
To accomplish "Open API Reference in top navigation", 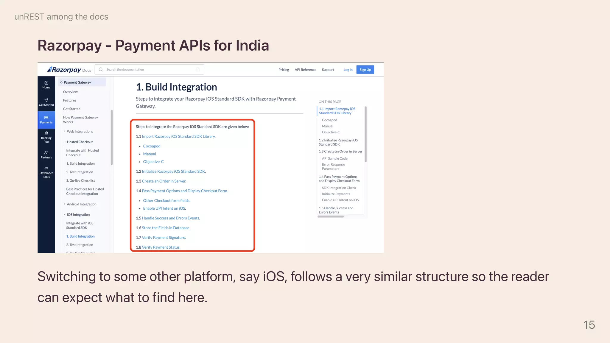I will coord(305,70).
